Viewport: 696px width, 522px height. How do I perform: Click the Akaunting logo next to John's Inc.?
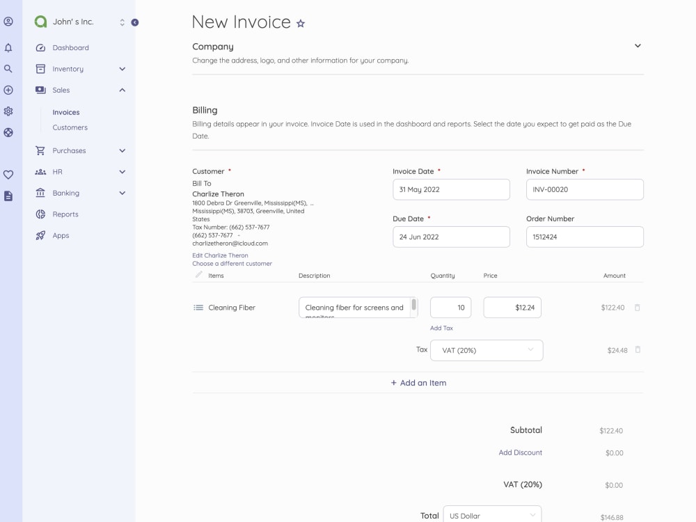(x=40, y=22)
